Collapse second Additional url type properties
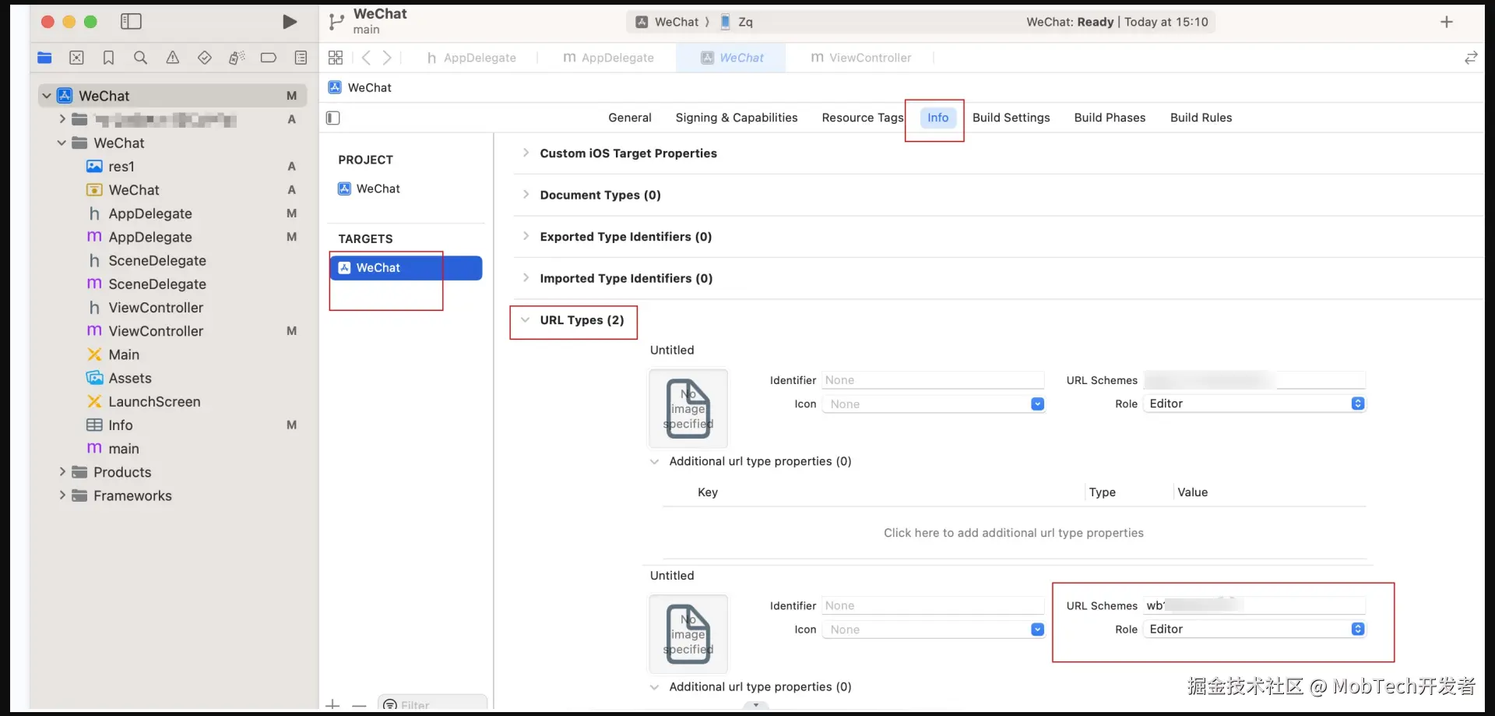Image resolution: width=1495 pixels, height=716 pixels. click(655, 687)
